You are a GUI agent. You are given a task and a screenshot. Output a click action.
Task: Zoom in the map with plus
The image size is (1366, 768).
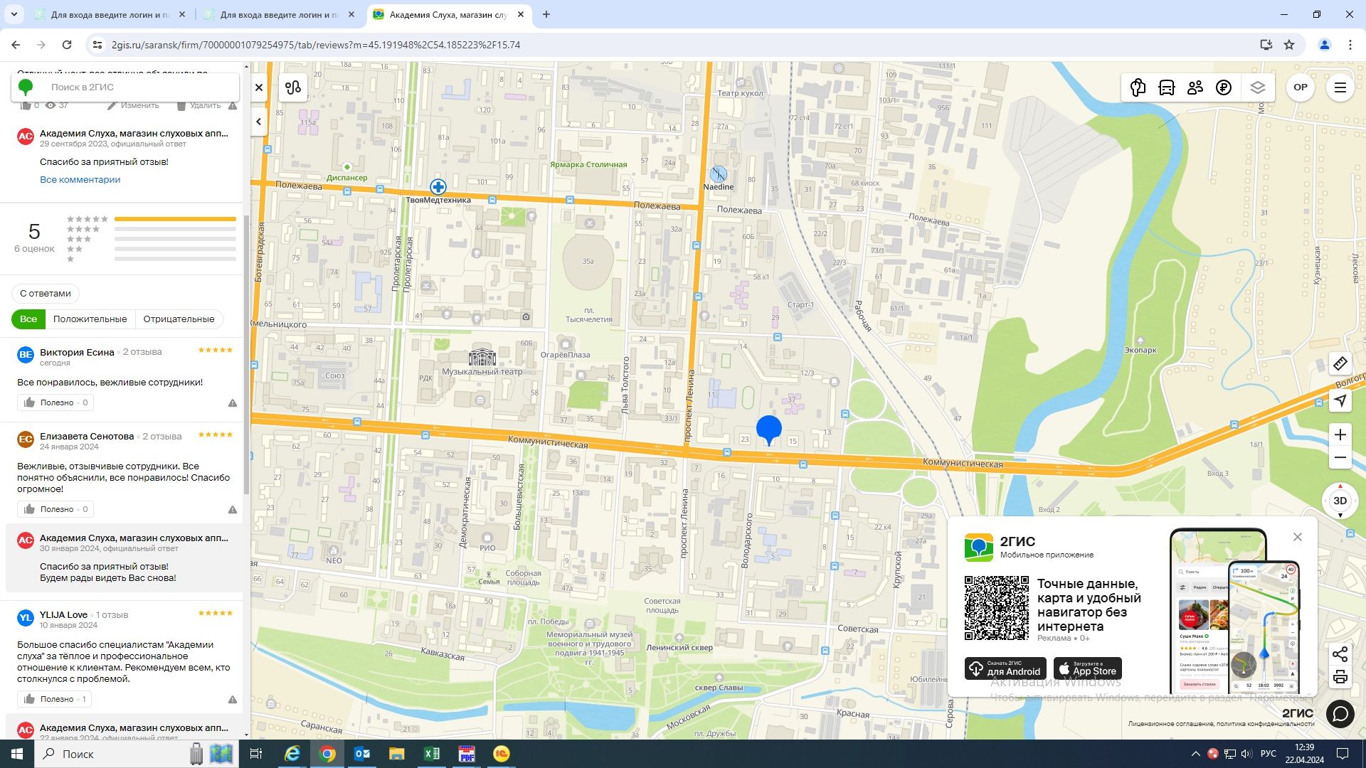(1340, 434)
